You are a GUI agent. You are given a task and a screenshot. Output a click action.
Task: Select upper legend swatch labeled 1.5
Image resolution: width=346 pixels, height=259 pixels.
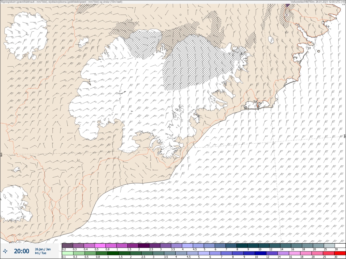(133, 245)
